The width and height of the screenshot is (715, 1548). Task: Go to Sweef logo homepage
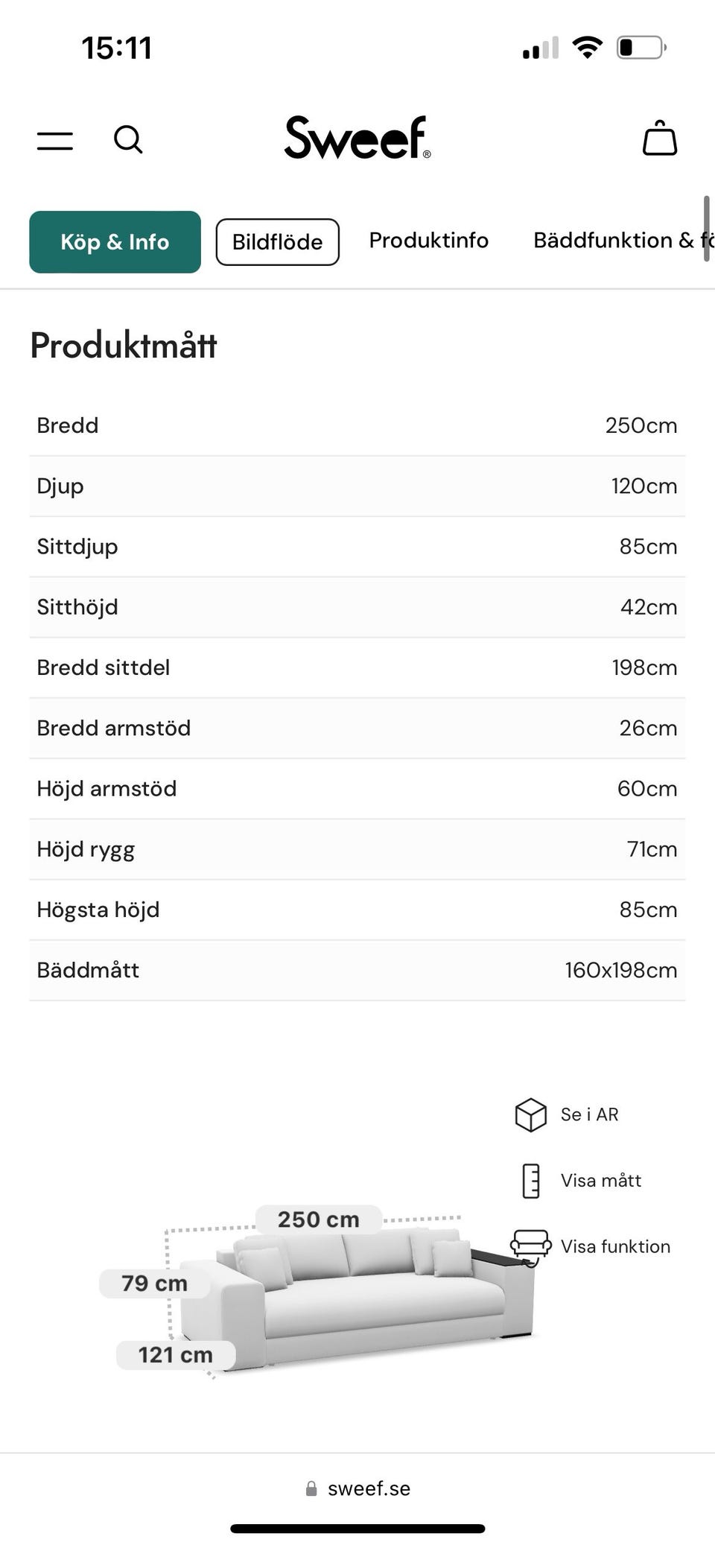(357, 138)
